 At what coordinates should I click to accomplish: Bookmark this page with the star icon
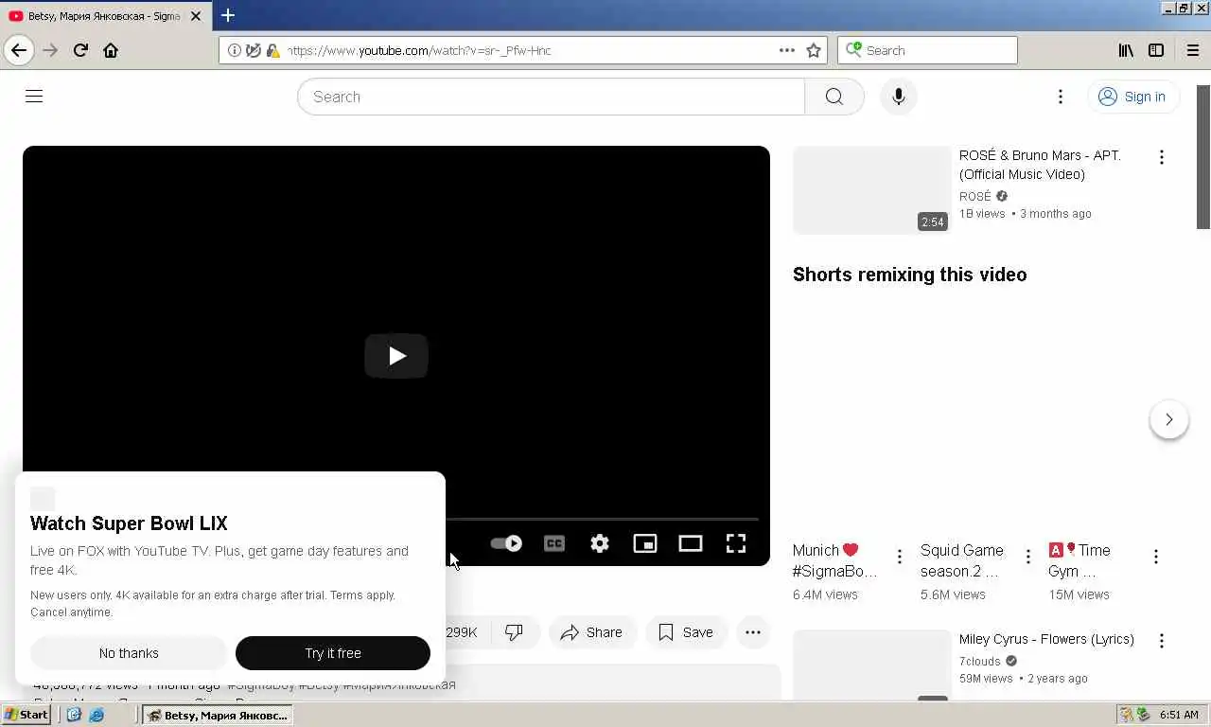click(814, 50)
